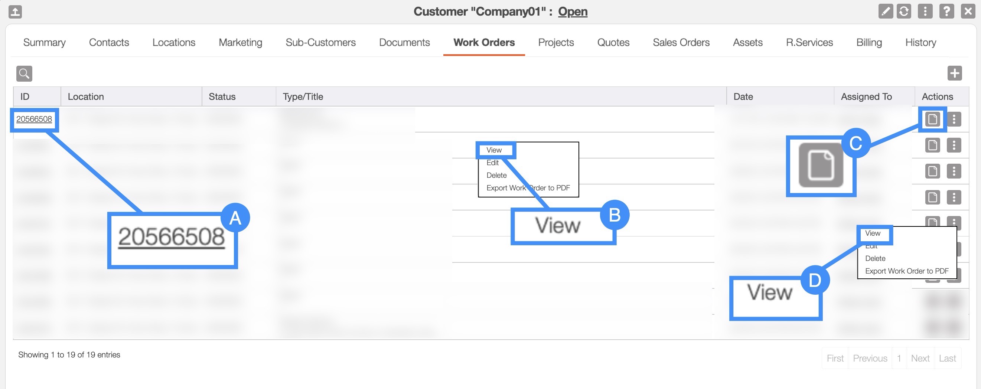Click the question mark help icon
This screenshot has width=981, height=389.
click(946, 11)
